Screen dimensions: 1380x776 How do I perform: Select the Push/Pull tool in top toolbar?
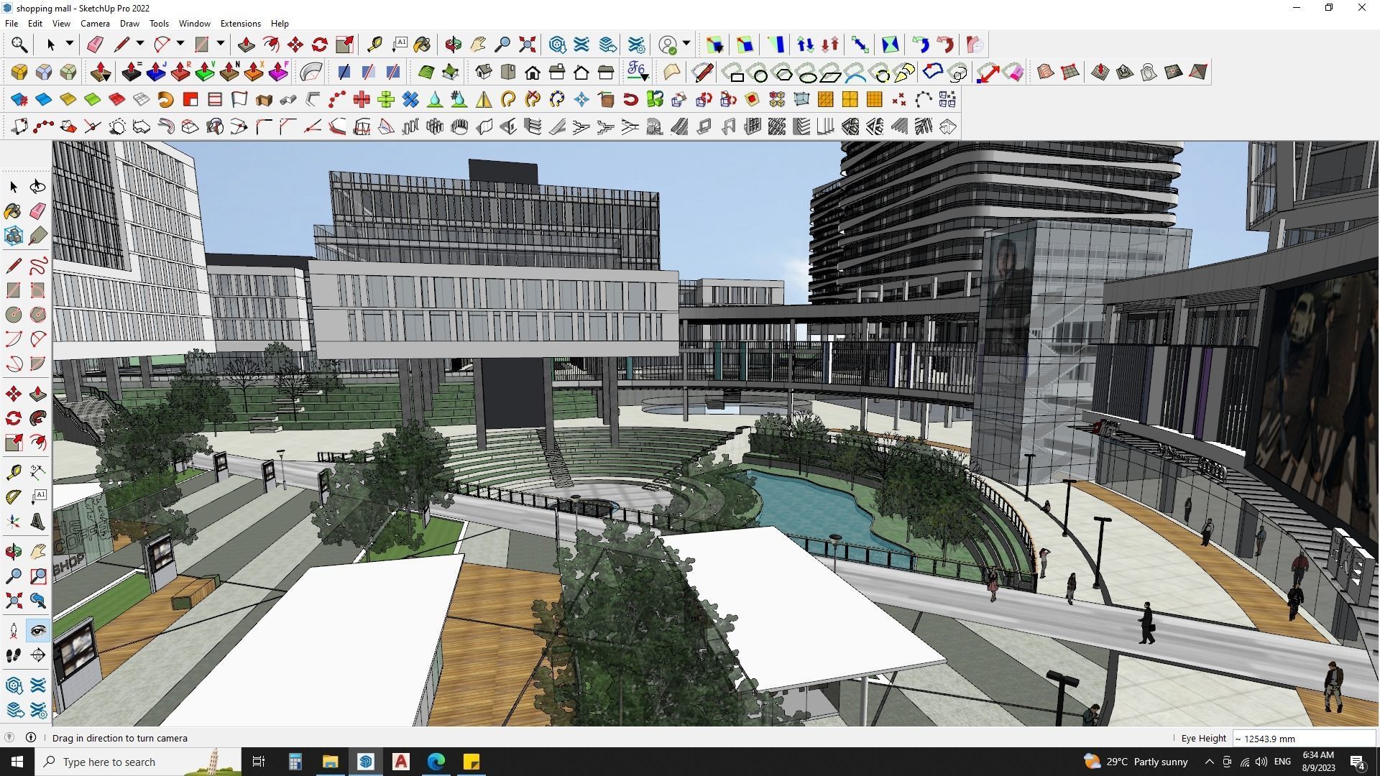pos(246,45)
